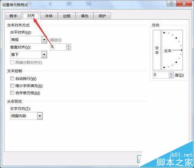This screenshot has width=194, height=168.
Task: Expand the 垂直对齐 vertical alignment dropdown
Action: [x=44, y=55]
